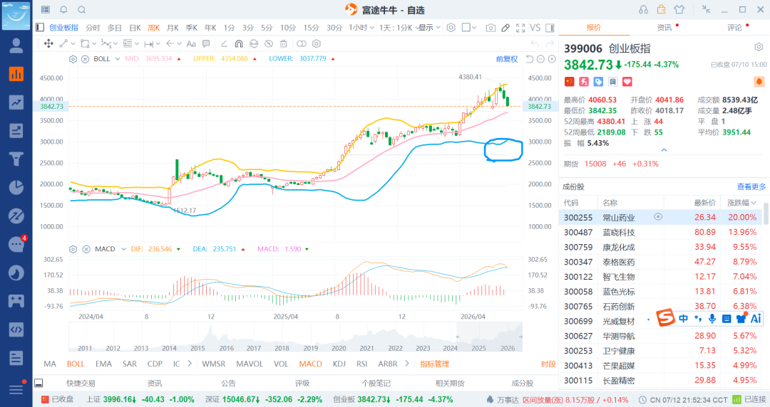Zoom in chart with plus circle
770x407 pixels.
click(552, 59)
